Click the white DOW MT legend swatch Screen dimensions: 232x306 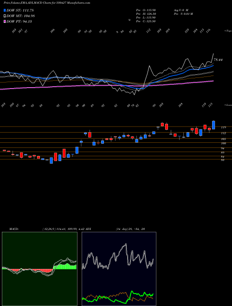5,16
